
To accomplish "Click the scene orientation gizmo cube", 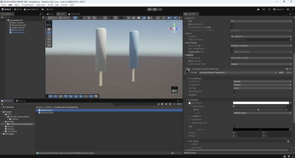I will point(174,29).
